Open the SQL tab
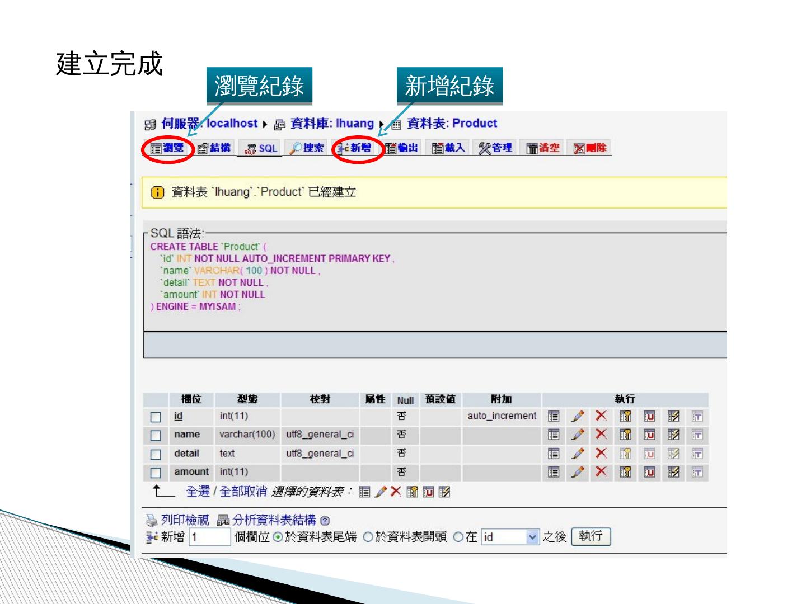The image size is (806, 604). (261, 148)
